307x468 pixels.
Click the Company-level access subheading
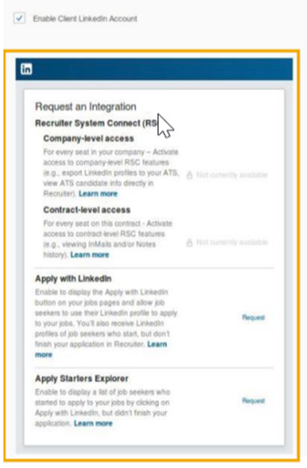89,138
